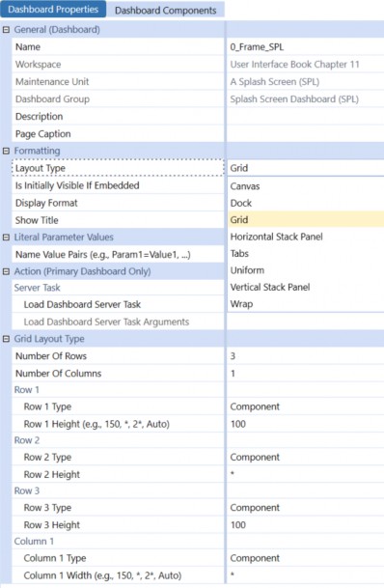Select the Name Value Pairs property label
384x588 pixels.
[x=103, y=255]
